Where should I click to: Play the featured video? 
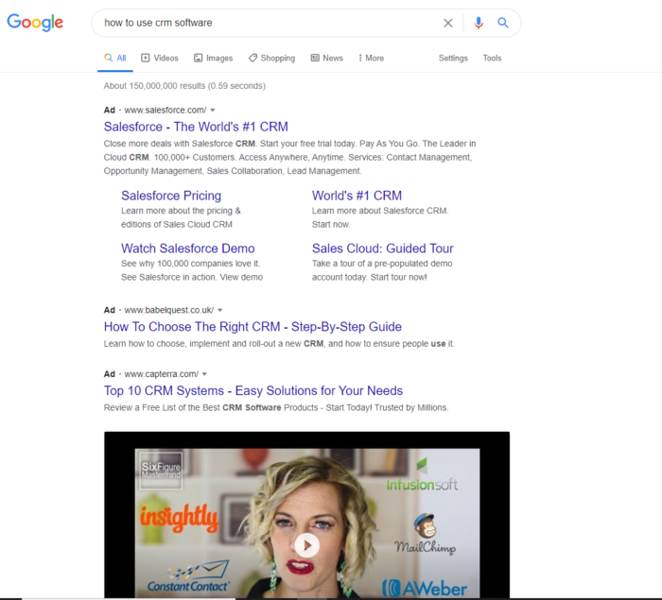tap(307, 545)
